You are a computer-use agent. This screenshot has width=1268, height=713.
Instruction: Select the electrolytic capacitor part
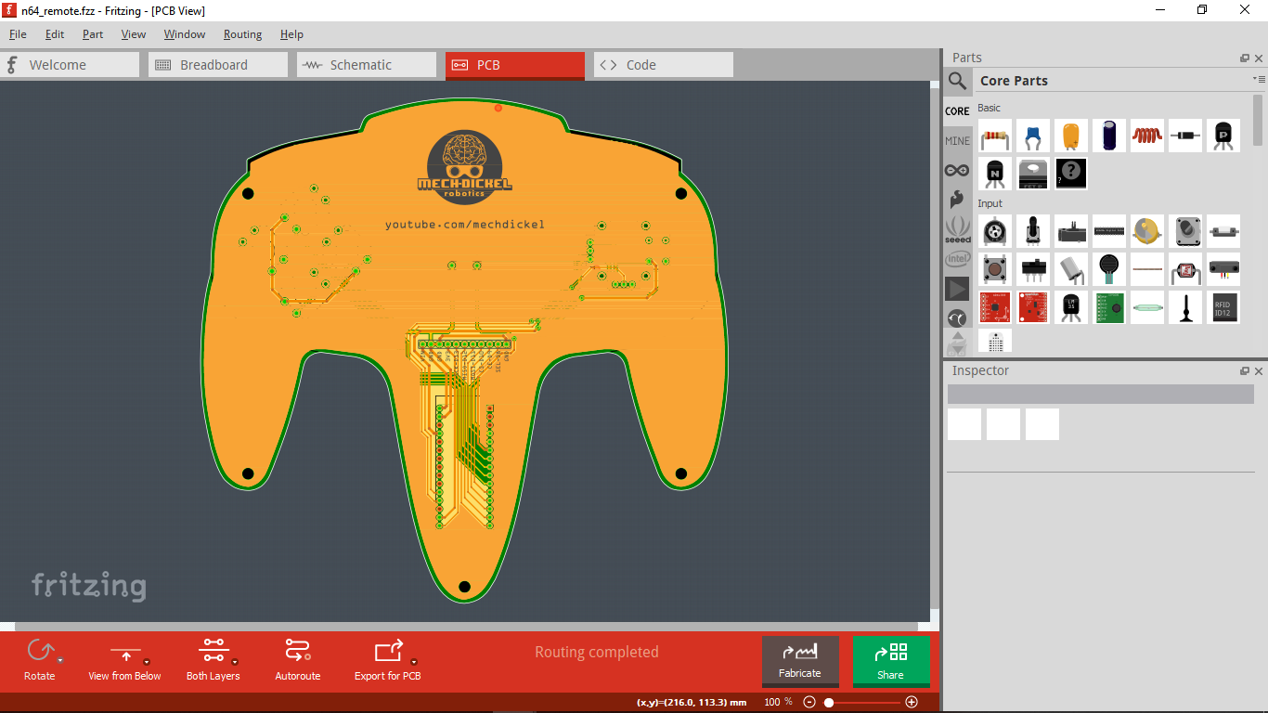[1109, 136]
